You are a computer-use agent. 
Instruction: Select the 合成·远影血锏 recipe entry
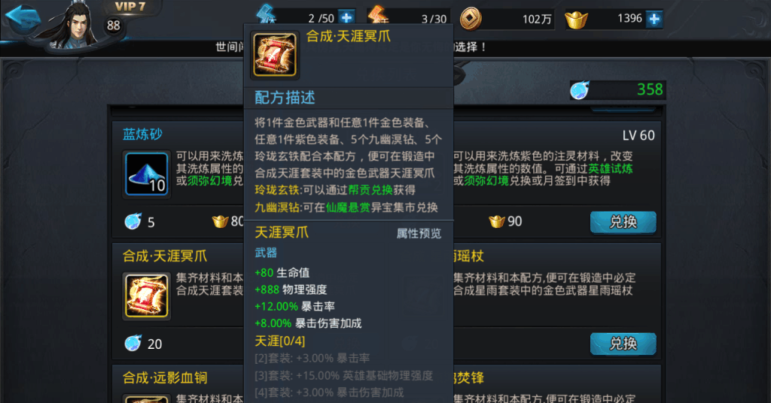tap(165, 378)
